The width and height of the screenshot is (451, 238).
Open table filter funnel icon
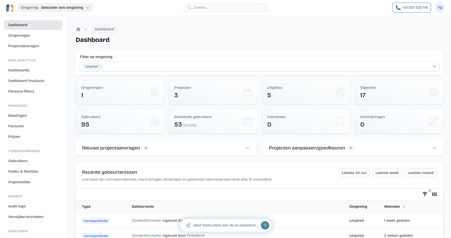(x=425, y=194)
